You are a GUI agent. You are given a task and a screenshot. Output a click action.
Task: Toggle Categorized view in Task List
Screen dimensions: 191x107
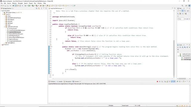pyautogui.click(x=182, y=11)
